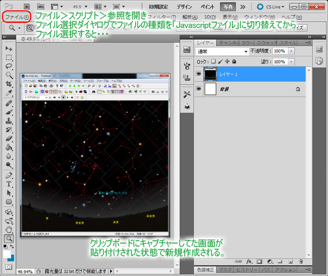The width and height of the screenshot is (328, 276).
Task: Switch to ペイント workspace
Action: pyautogui.click(x=207, y=7)
